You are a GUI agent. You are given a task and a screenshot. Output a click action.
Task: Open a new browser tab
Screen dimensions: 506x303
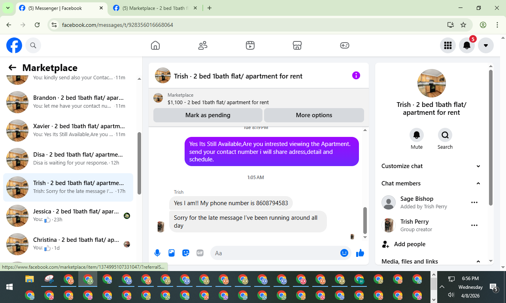click(x=210, y=8)
